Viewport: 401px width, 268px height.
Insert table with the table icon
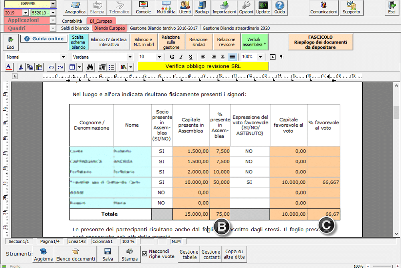(x=72, y=67)
